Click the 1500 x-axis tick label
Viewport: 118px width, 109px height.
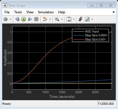click(x=62, y=92)
